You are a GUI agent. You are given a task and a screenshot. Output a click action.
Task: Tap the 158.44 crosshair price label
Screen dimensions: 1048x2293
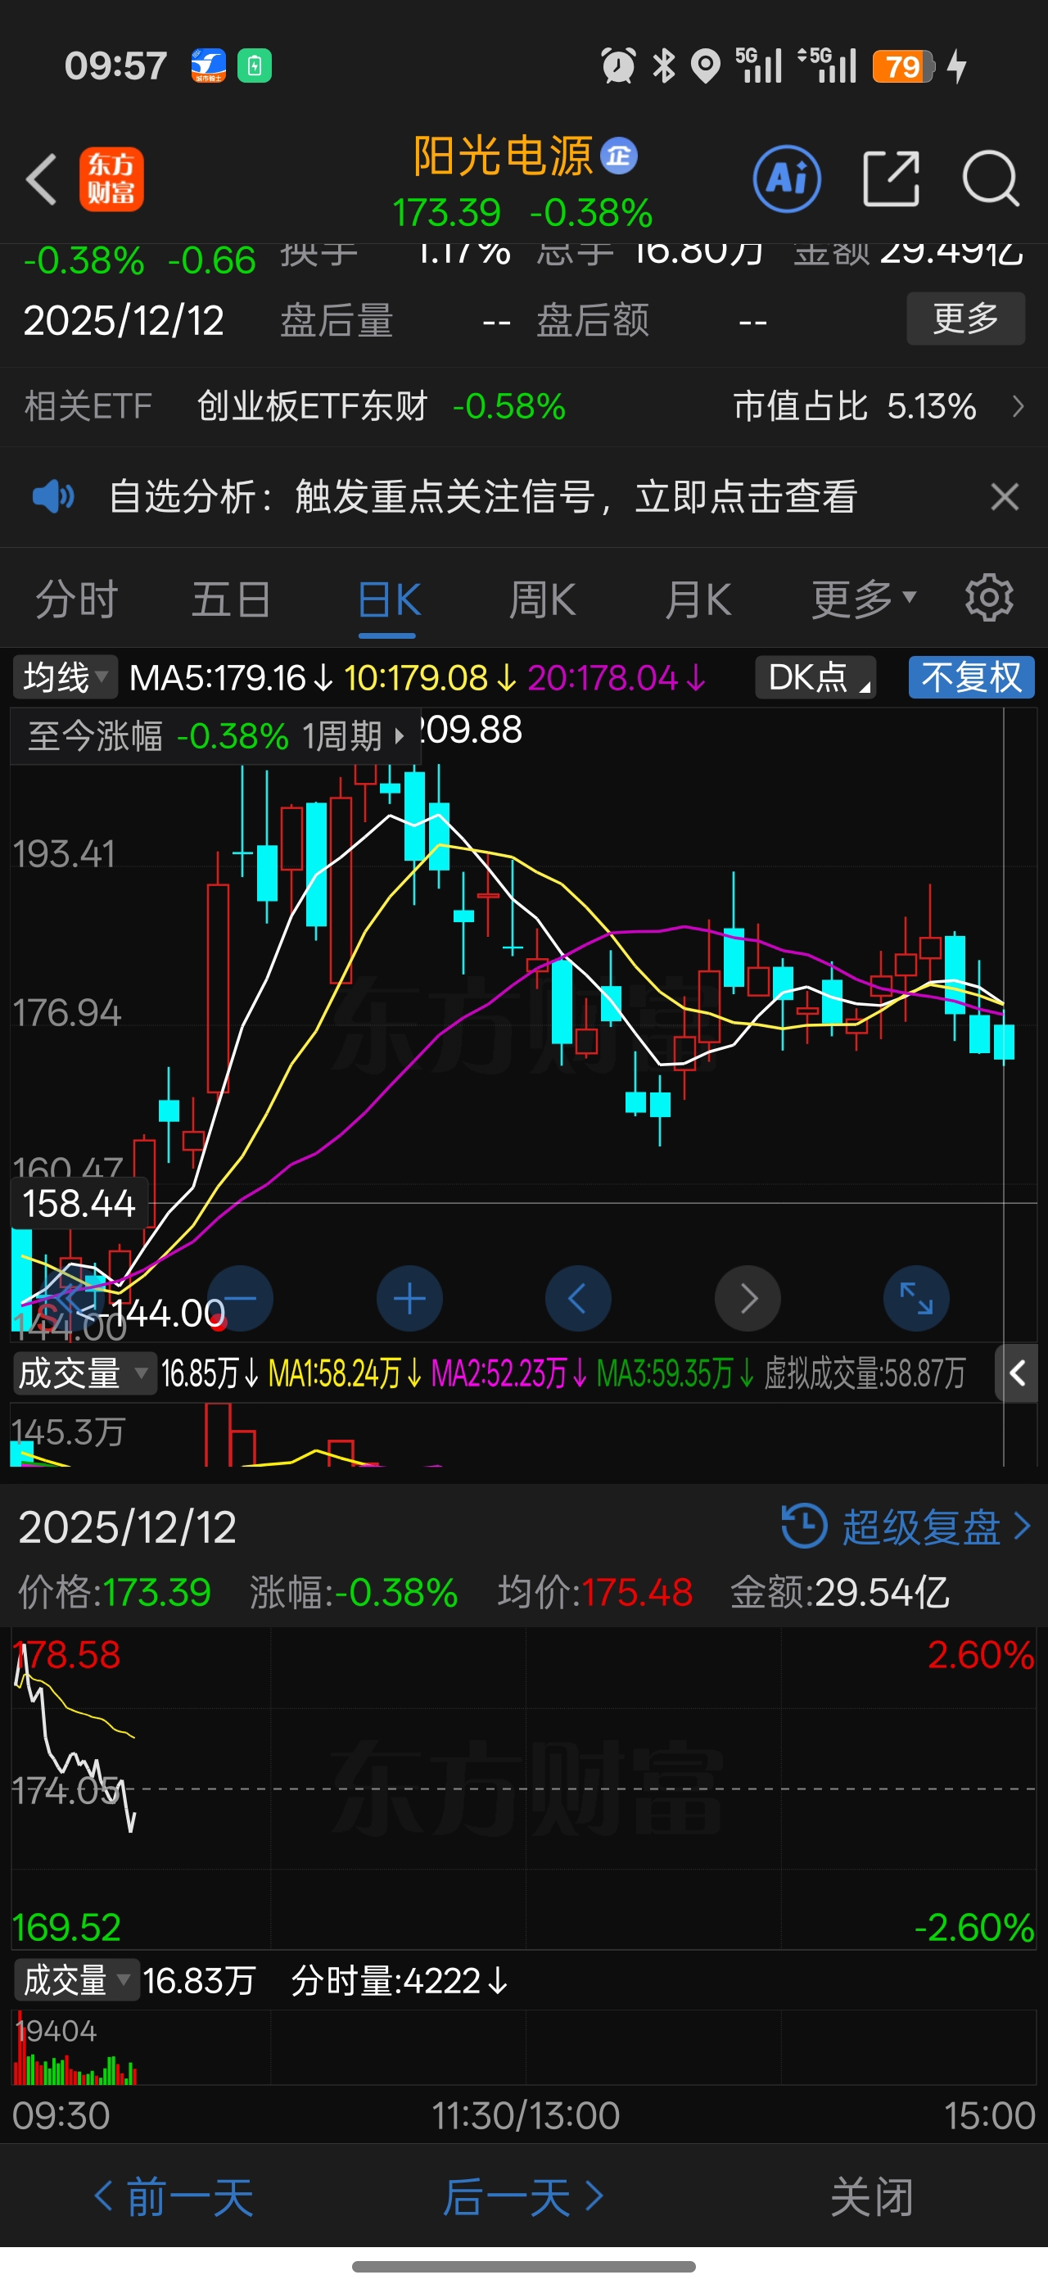(79, 1204)
